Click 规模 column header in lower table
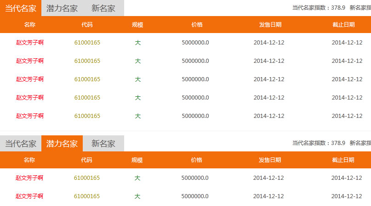The image size is (371, 206). coord(137,160)
